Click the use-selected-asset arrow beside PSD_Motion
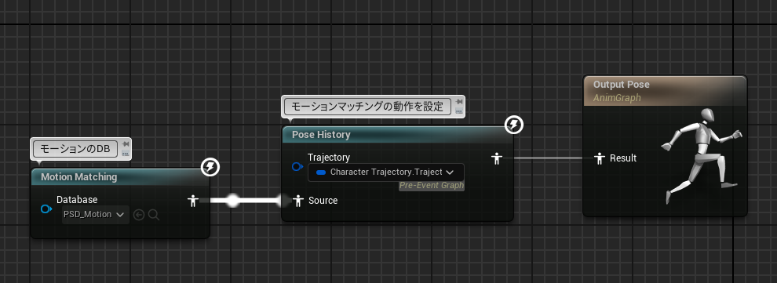777x283 pixels. coord(139,215)
